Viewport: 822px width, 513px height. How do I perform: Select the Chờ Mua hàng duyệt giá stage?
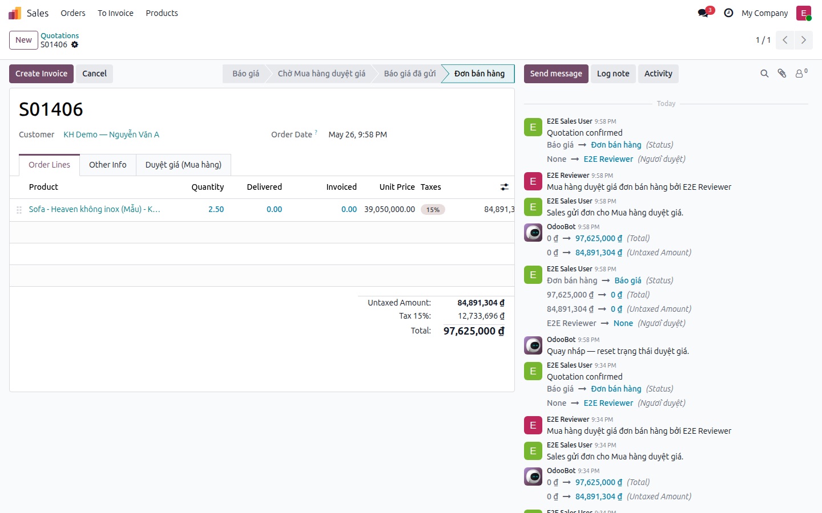[321, 74]
